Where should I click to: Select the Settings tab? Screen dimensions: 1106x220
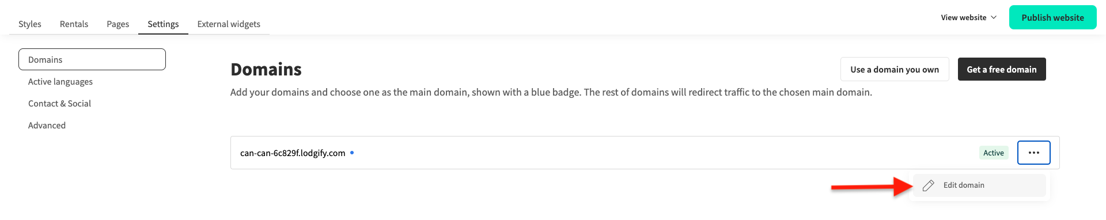(163, 24)
